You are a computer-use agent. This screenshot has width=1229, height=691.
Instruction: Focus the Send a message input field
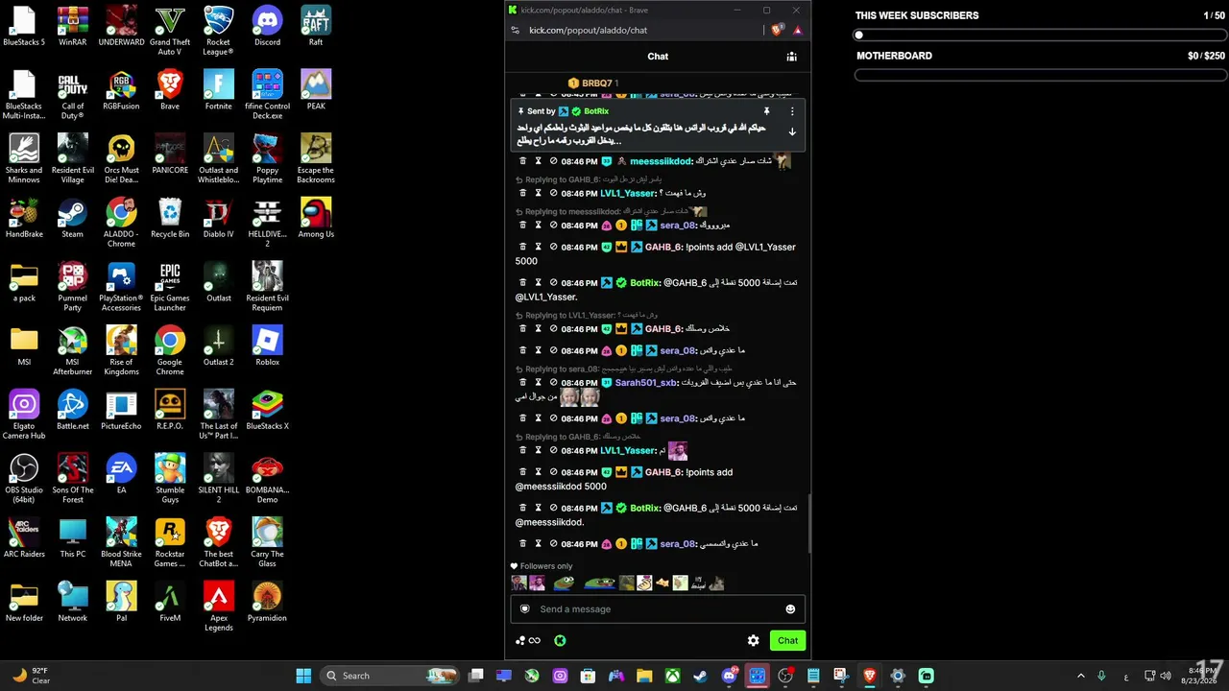point(658,608)
